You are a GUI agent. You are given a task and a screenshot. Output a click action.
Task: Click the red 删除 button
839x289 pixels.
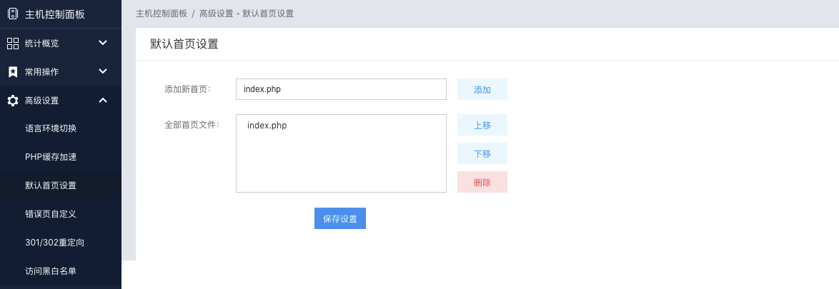(x=482, y=182)
